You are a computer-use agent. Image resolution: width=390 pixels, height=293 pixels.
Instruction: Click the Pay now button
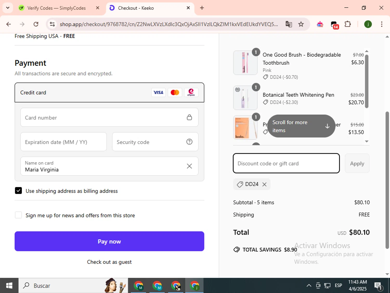click(109, 241)
